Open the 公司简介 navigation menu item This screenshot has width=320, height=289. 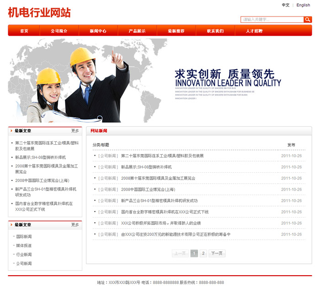(59, 31)
